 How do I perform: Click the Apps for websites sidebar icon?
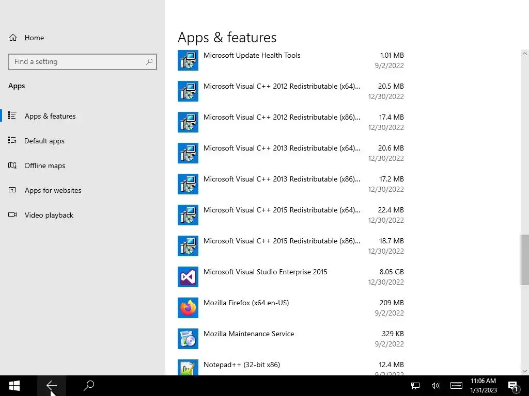(x=12, y=190)
